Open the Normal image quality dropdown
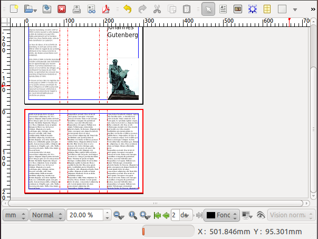This screenshot has width=318, height=239. click(46, 215)
